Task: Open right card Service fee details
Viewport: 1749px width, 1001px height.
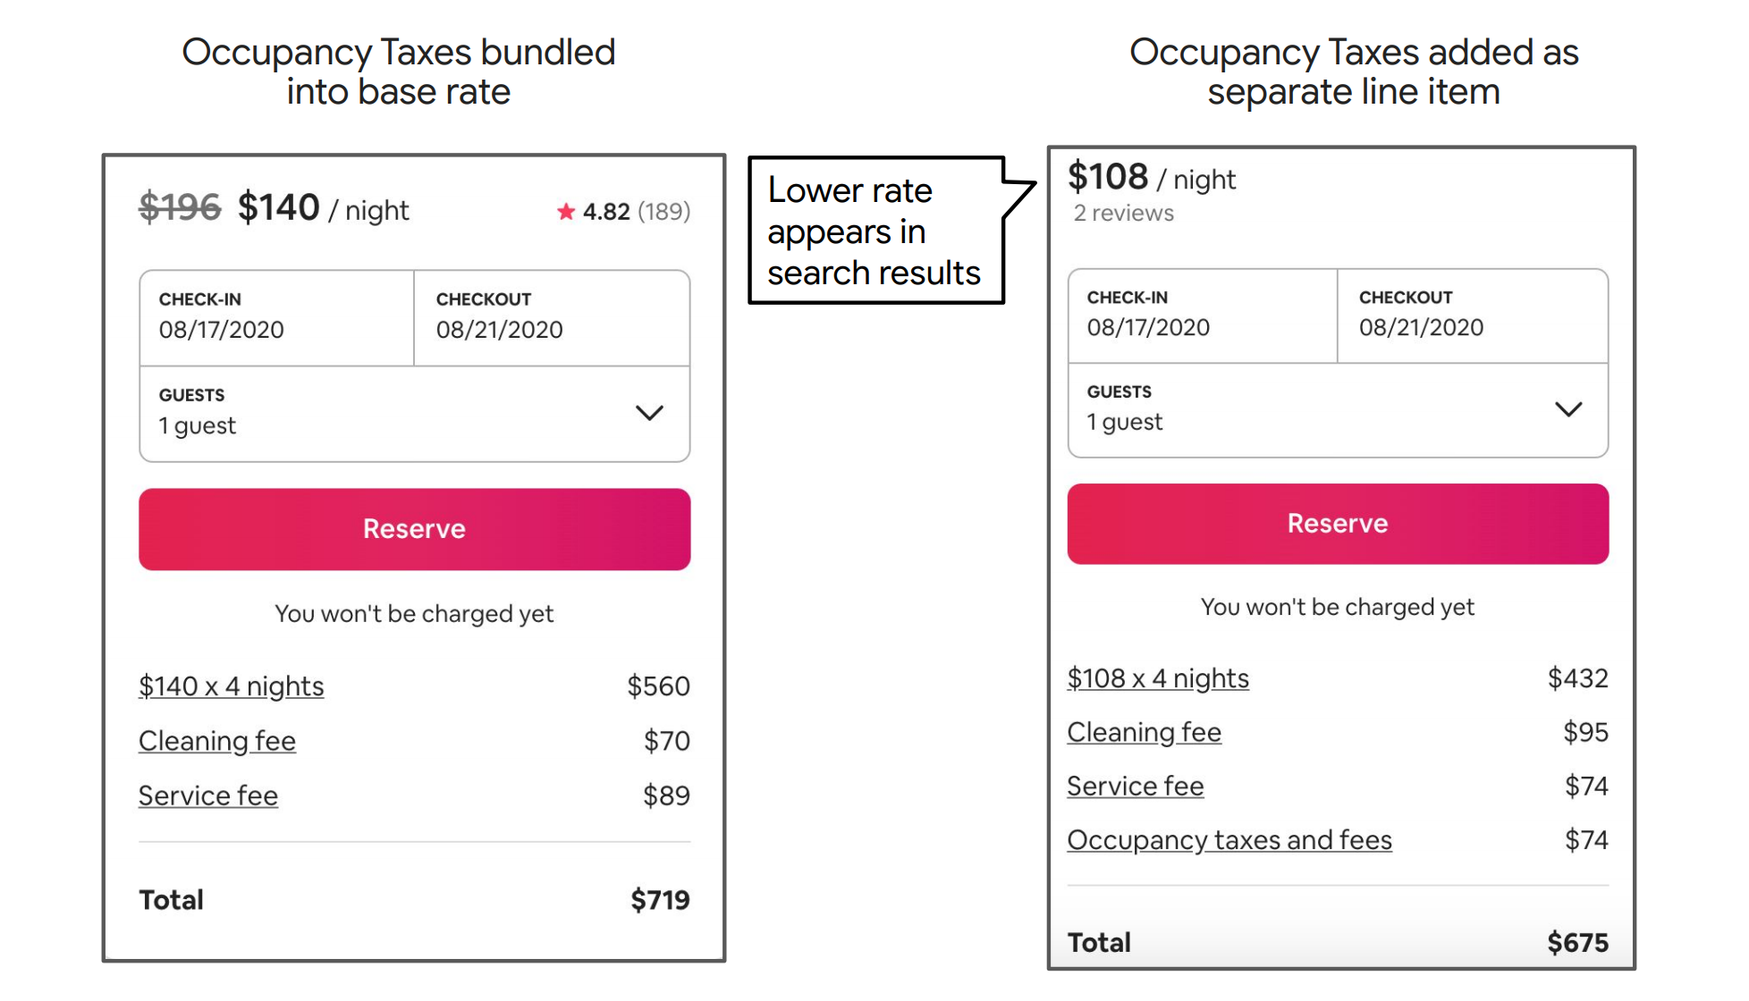Action: [x=1136, y=786]
